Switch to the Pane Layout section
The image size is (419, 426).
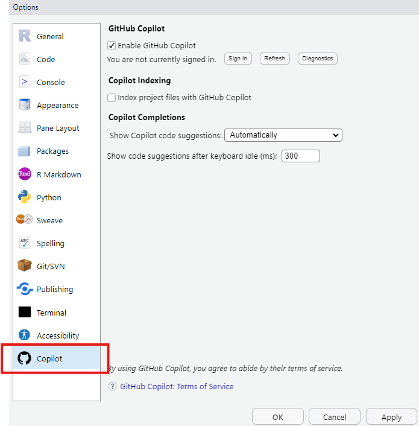pos(58,129)
